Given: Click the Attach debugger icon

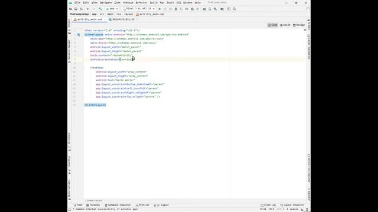Looking at the screenshot, I should click(x=192, y=9).
